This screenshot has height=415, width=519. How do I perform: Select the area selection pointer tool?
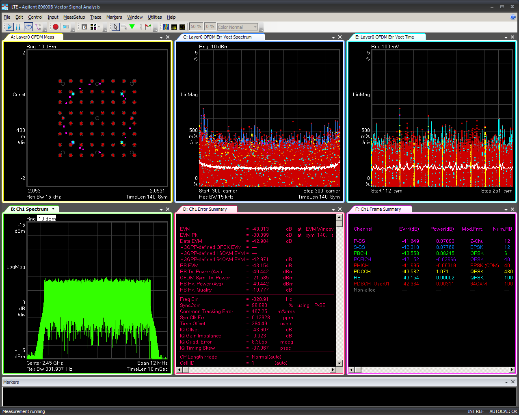(x=124, y=27)
